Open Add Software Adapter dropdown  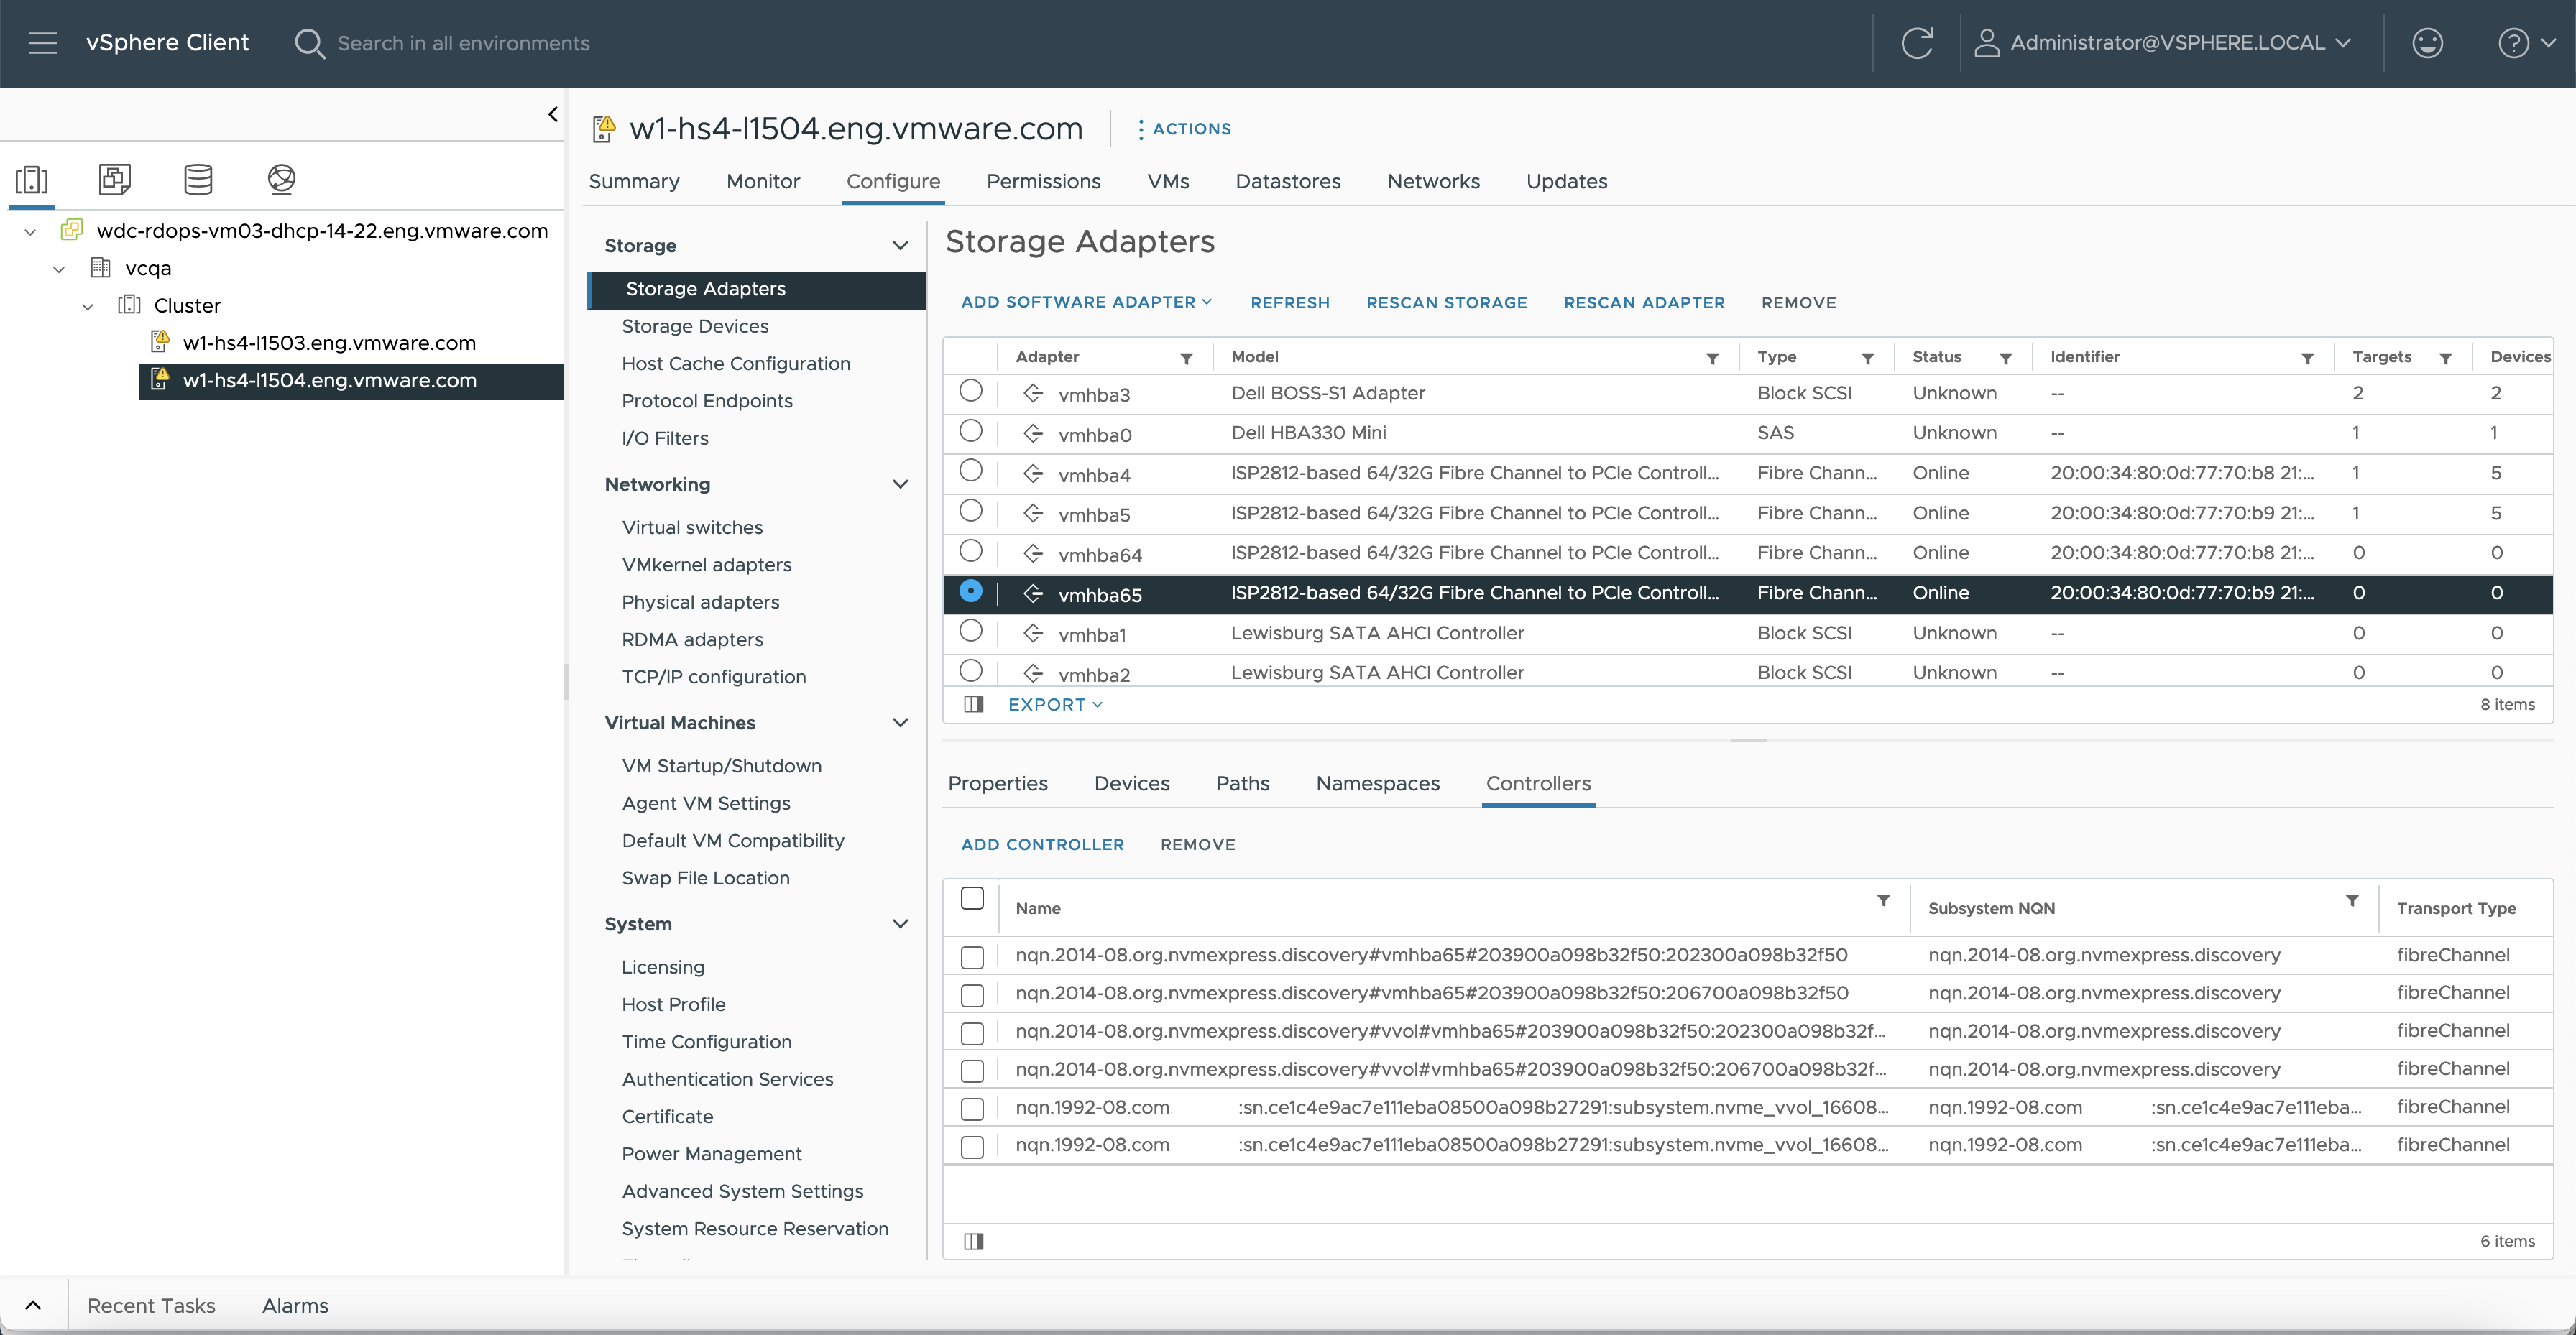[1086, 302]
